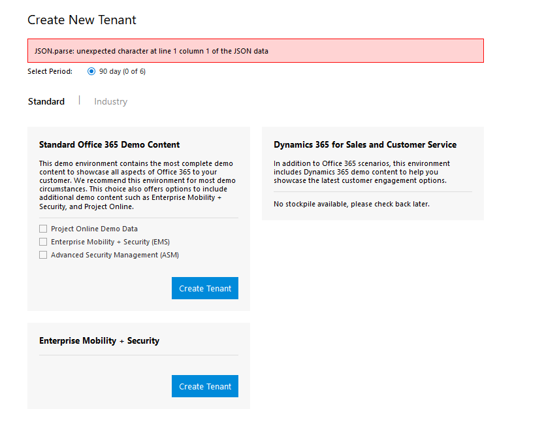Check the Project Online Demo Data box
The image size is (544, 443).
(x=43, y=229)
